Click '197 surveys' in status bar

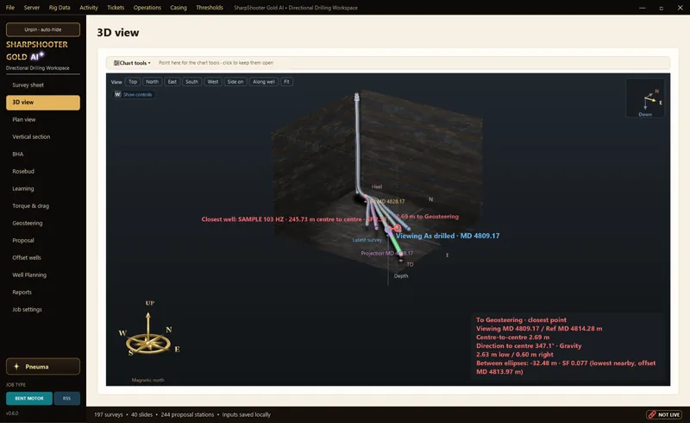109,414
